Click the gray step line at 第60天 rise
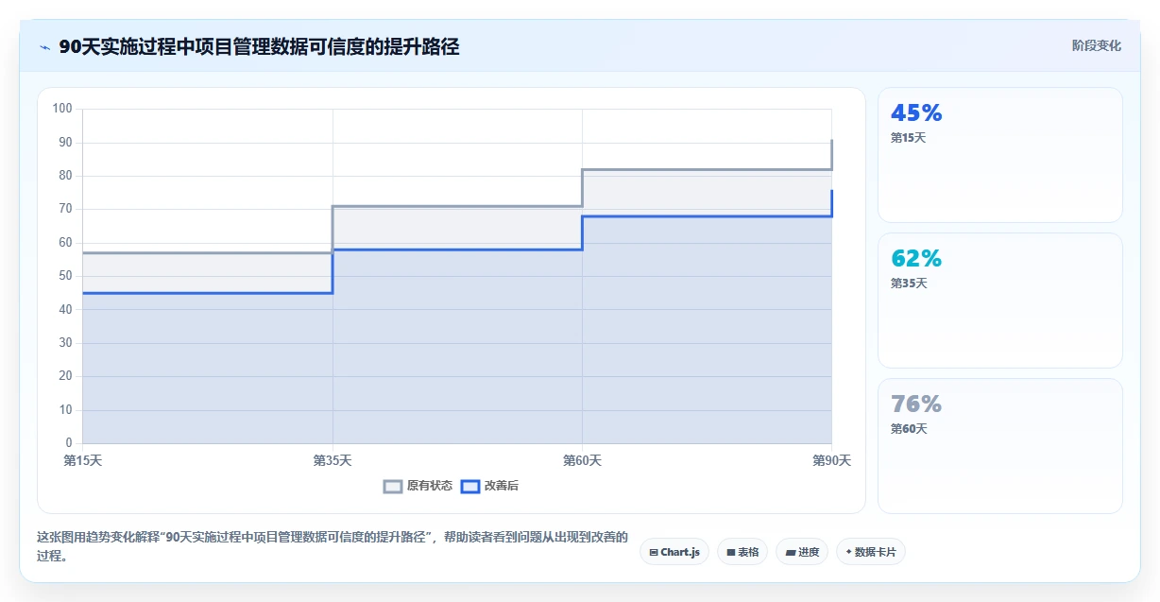 582,187
